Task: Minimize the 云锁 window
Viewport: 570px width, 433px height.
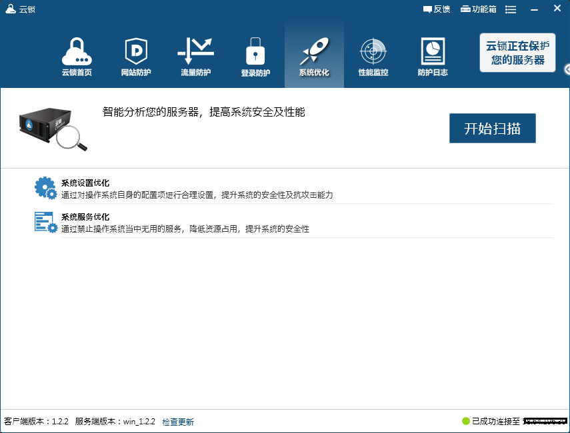Action: coord(534,10)
